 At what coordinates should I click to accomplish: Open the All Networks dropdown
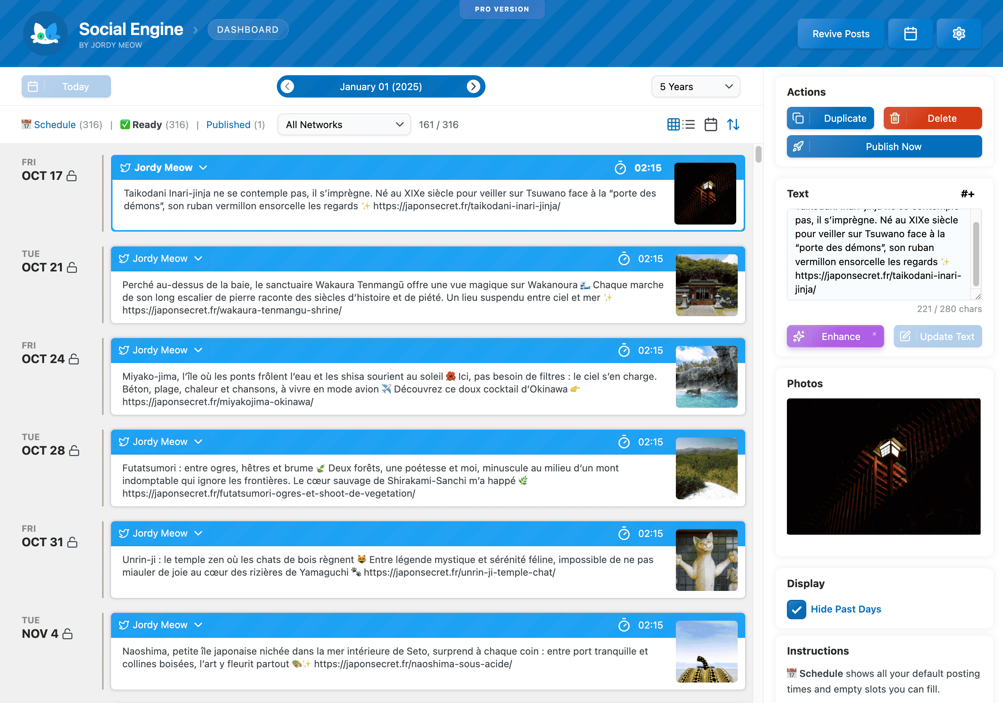coord(344,124)
